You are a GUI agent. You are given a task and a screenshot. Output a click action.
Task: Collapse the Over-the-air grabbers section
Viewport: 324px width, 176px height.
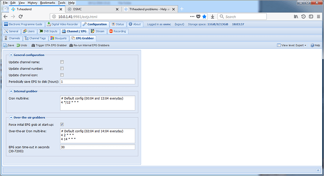11,117
